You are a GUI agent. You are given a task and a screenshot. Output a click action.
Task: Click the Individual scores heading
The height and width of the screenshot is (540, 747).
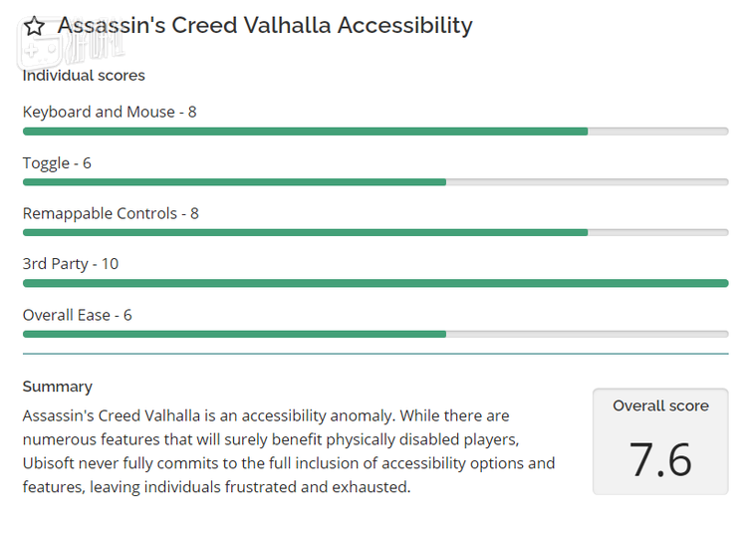[84, 76]
